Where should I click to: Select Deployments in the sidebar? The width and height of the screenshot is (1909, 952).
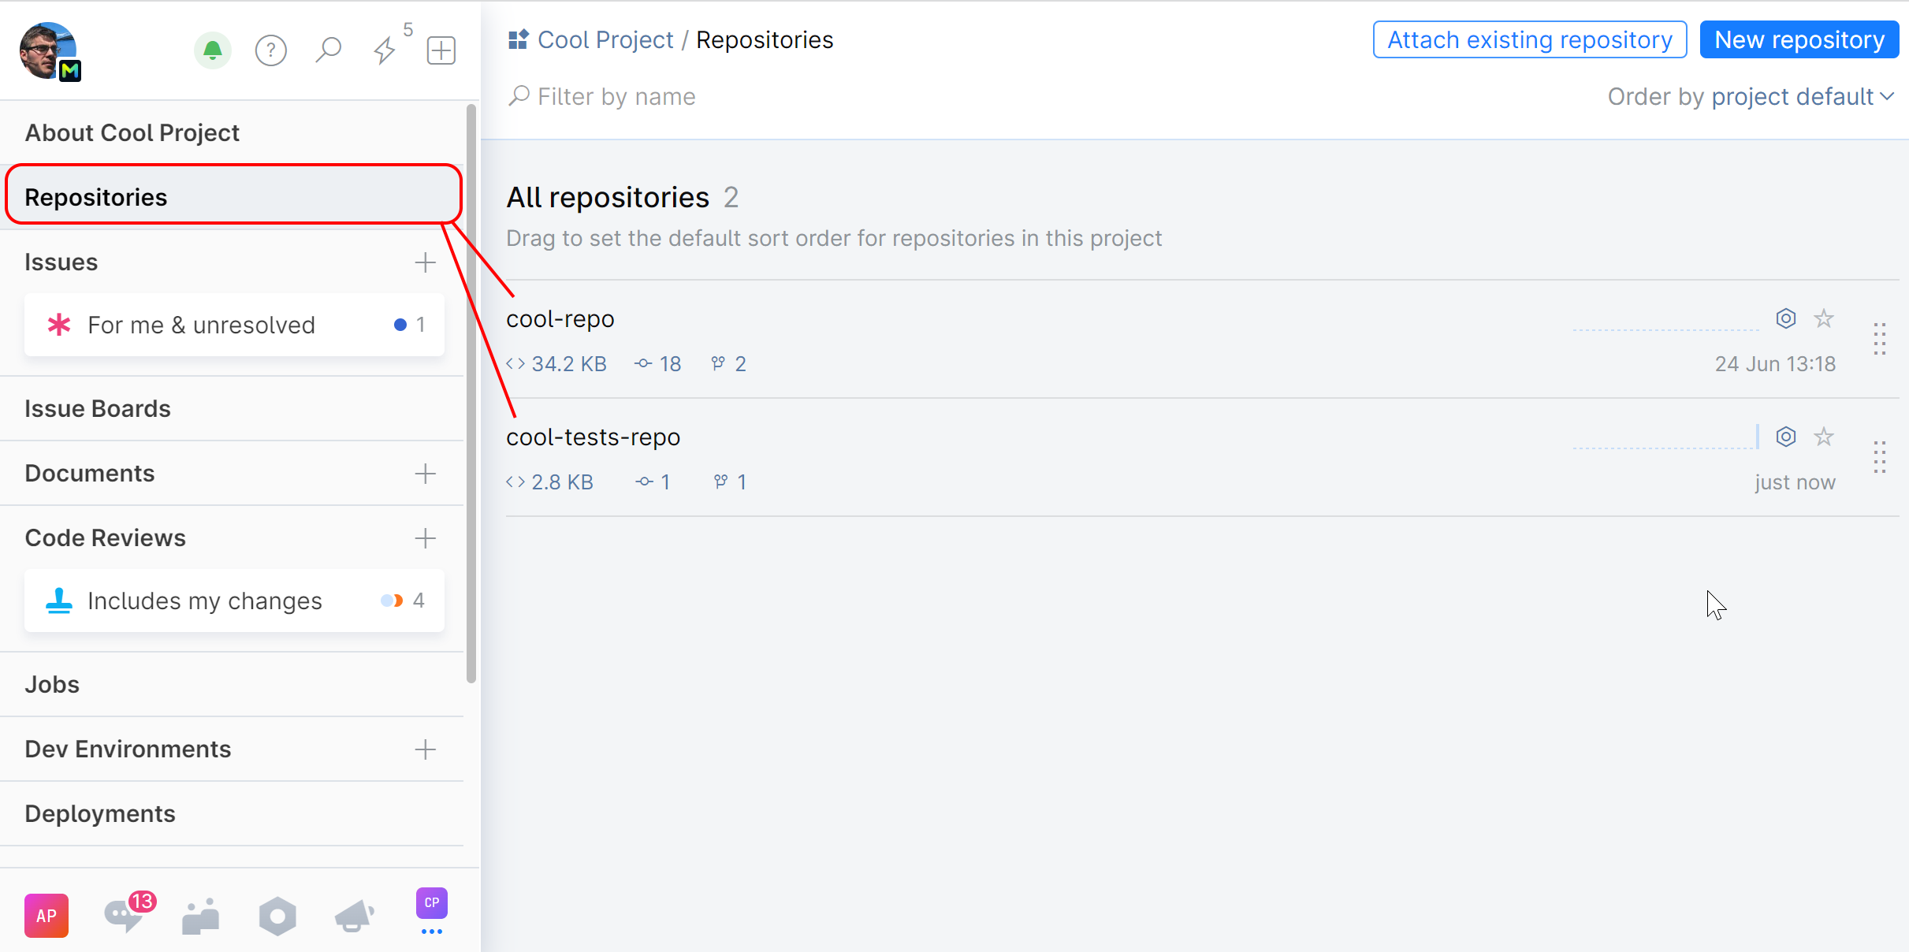coord(100,814)
